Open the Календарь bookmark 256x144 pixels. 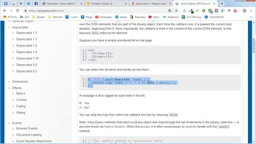pyautogui.click(x=104, y=17)
